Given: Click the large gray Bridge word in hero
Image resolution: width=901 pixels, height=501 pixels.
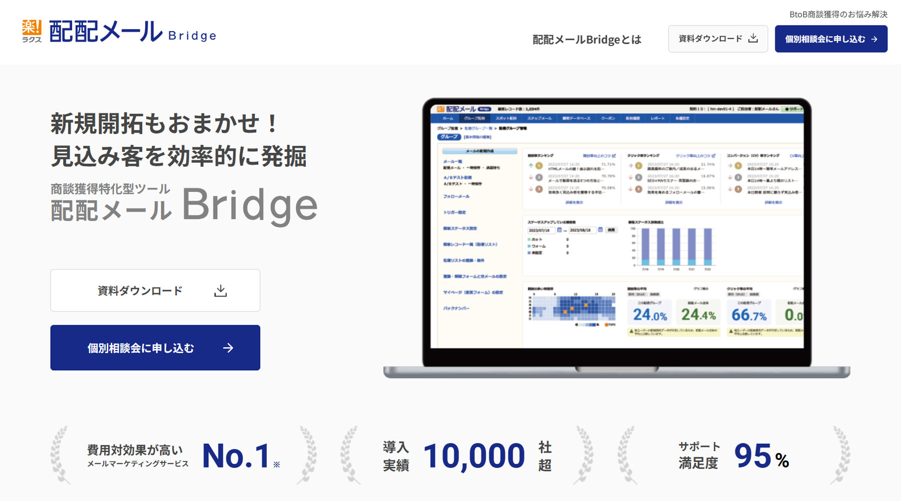Looking at the screenshot, I should pos(250,206).
